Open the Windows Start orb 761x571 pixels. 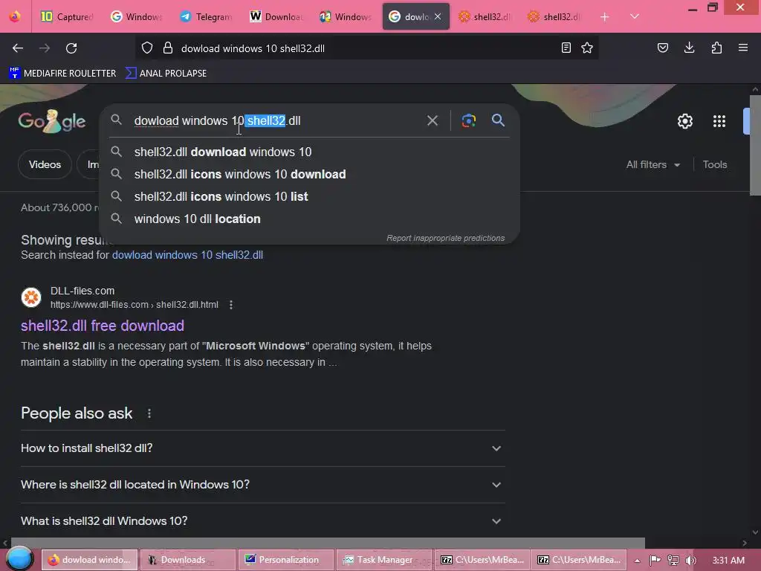click(19, 558)
